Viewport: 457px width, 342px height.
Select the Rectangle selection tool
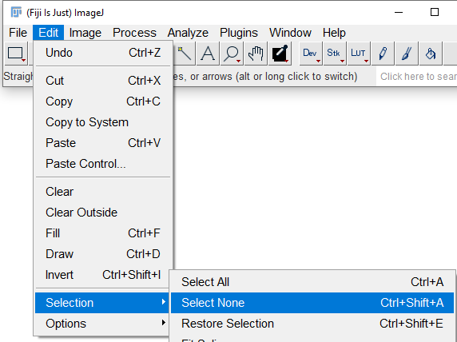16,54
